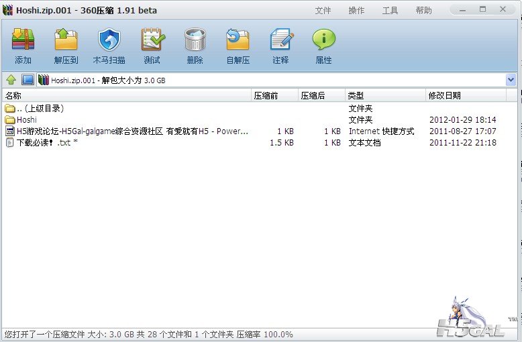Select the Hoshi folder in the list
This screenshot has height=342, width=522.
coord(27,120)
